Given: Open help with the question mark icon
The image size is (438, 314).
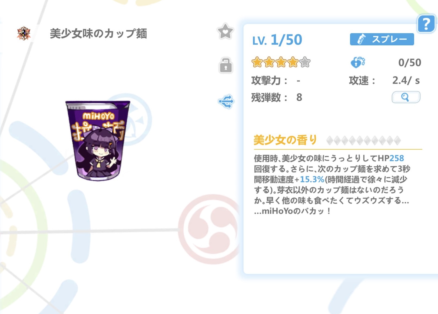Looking at the screenshot, I should point(426,24).
